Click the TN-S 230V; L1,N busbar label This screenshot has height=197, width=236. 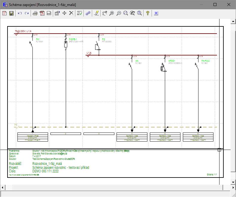click(x=23, y=31)
